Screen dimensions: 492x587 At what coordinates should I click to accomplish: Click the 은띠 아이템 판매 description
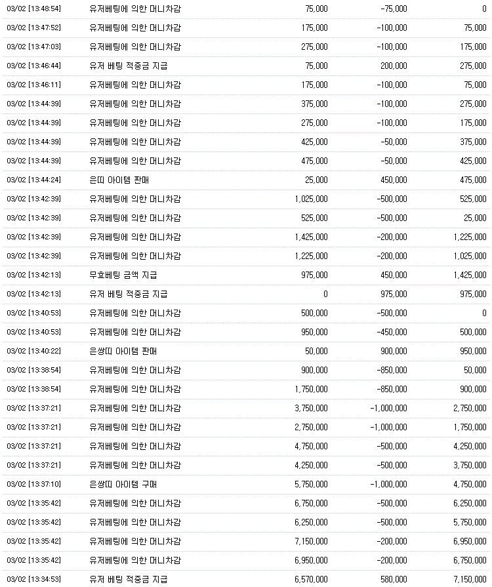[119, 180]
